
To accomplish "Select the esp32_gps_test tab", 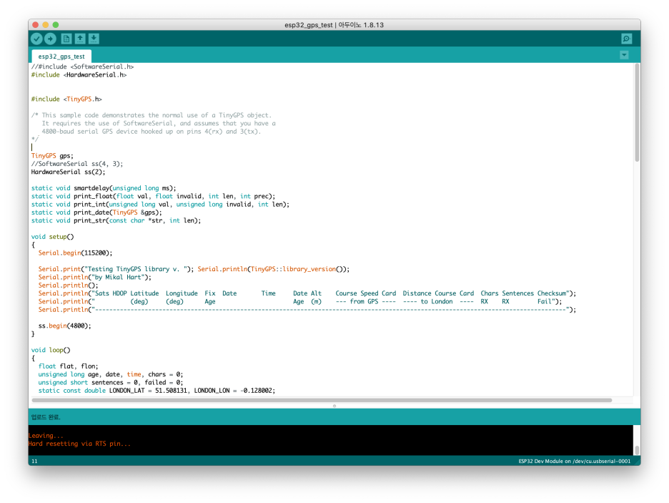I will [61, 57].
